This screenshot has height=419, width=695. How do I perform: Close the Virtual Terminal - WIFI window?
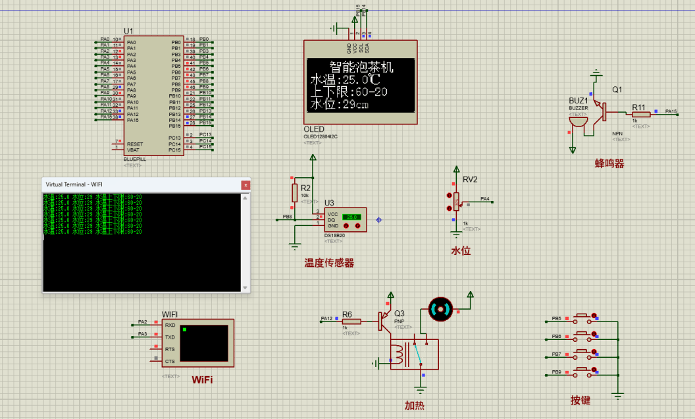click(x=245, y=185)
